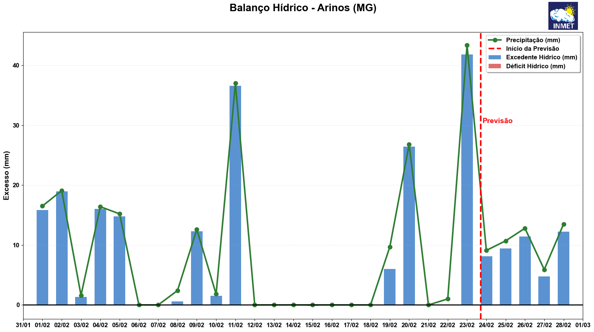Image resolution: width=594 pixels, height=332 pixels.
Task: Click the '01/03' x-axis date label
Action: click(583, 325)
